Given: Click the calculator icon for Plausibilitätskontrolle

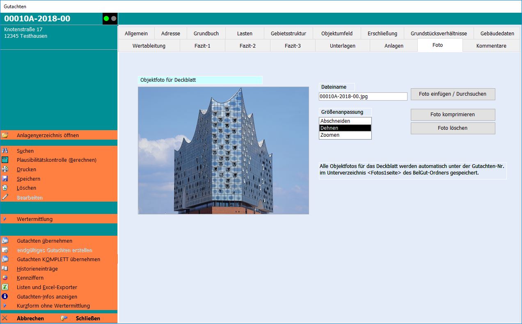Looking at the screenshot, I should point(5,160).
